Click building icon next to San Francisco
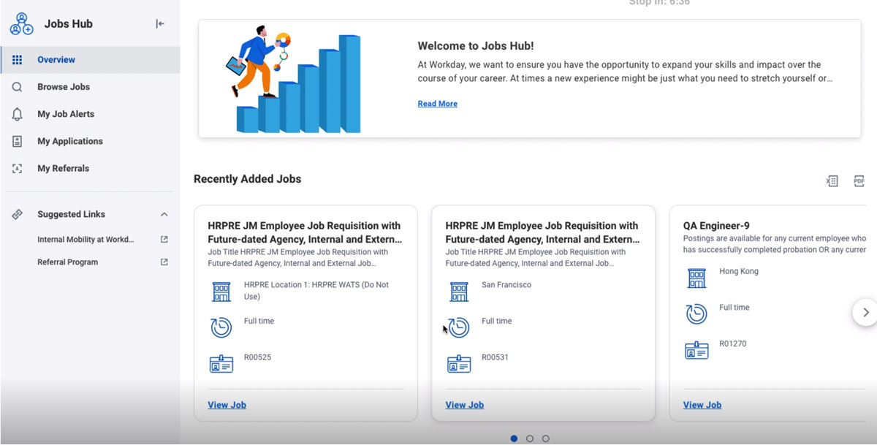 [459, 292]
